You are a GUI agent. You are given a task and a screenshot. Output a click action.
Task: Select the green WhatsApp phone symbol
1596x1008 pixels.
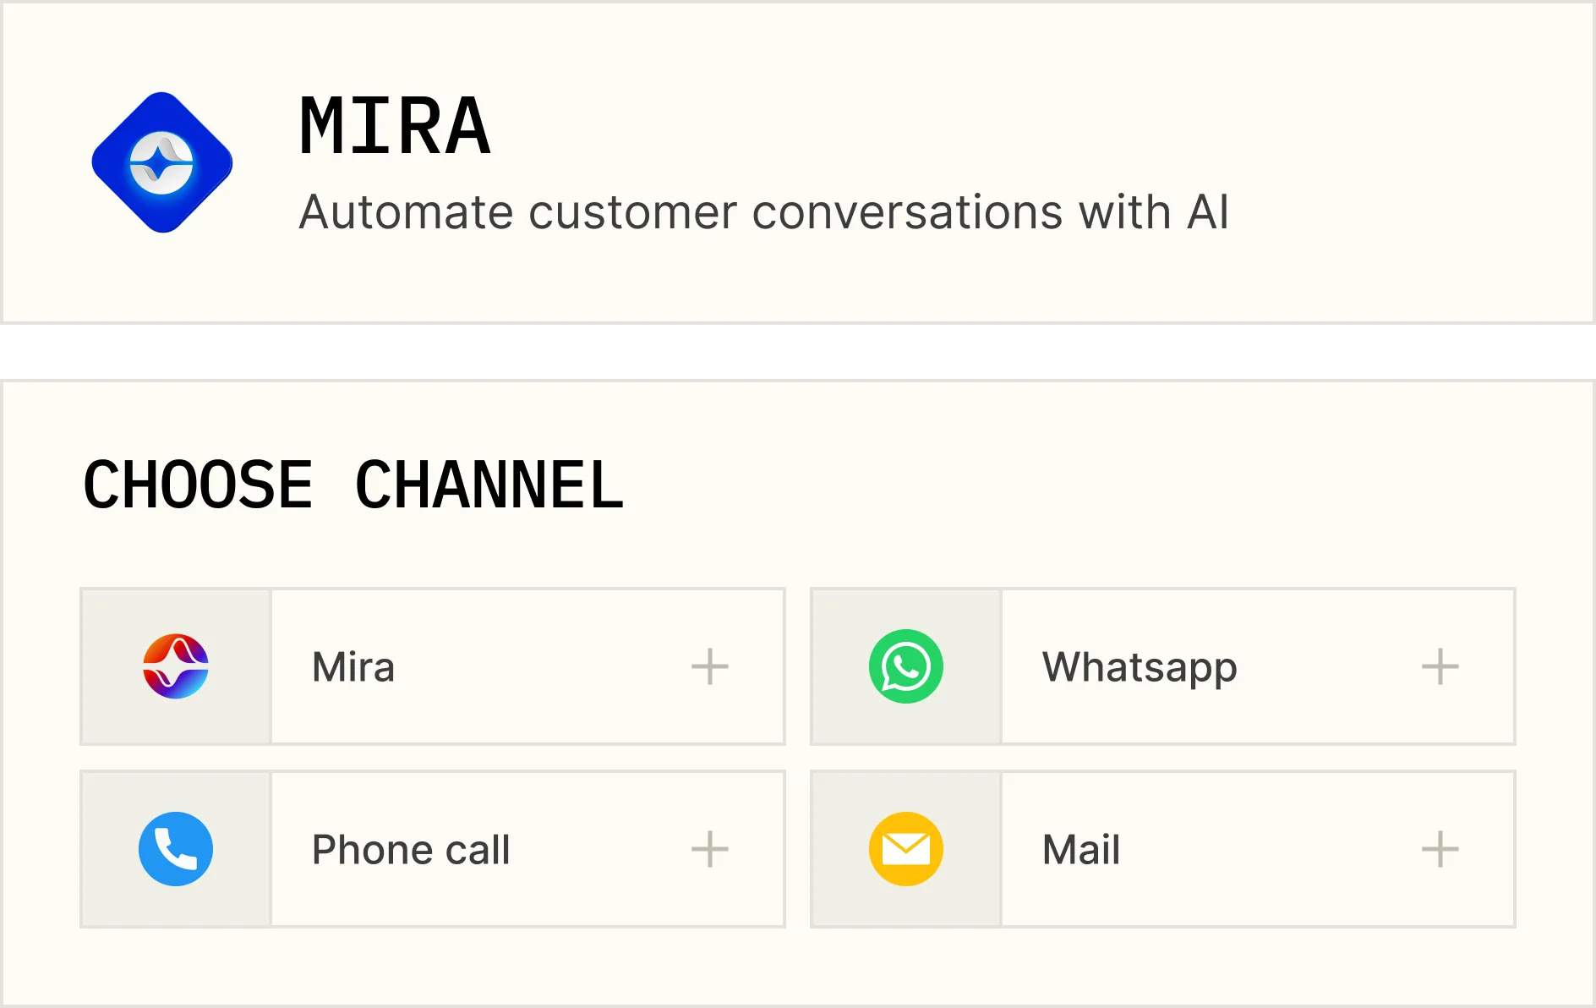(906, 666)
